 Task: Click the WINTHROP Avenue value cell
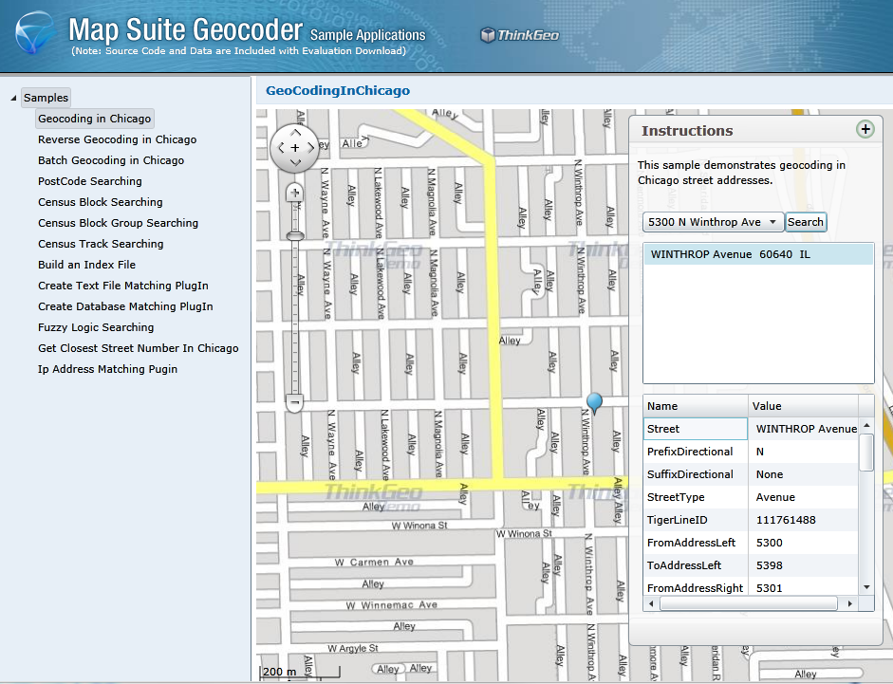[803, 429]
